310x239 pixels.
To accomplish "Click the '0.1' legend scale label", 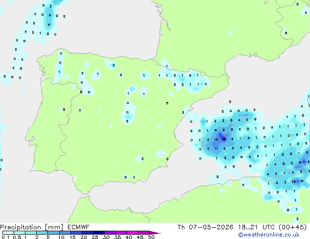I will point(5,237).
